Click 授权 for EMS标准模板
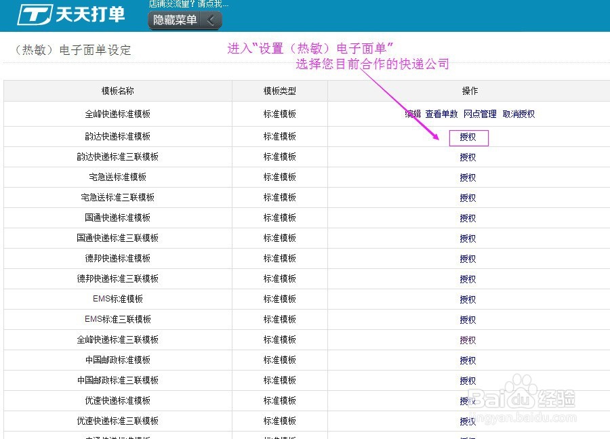Viewport: 610px width, 439px height. [468, 299]
